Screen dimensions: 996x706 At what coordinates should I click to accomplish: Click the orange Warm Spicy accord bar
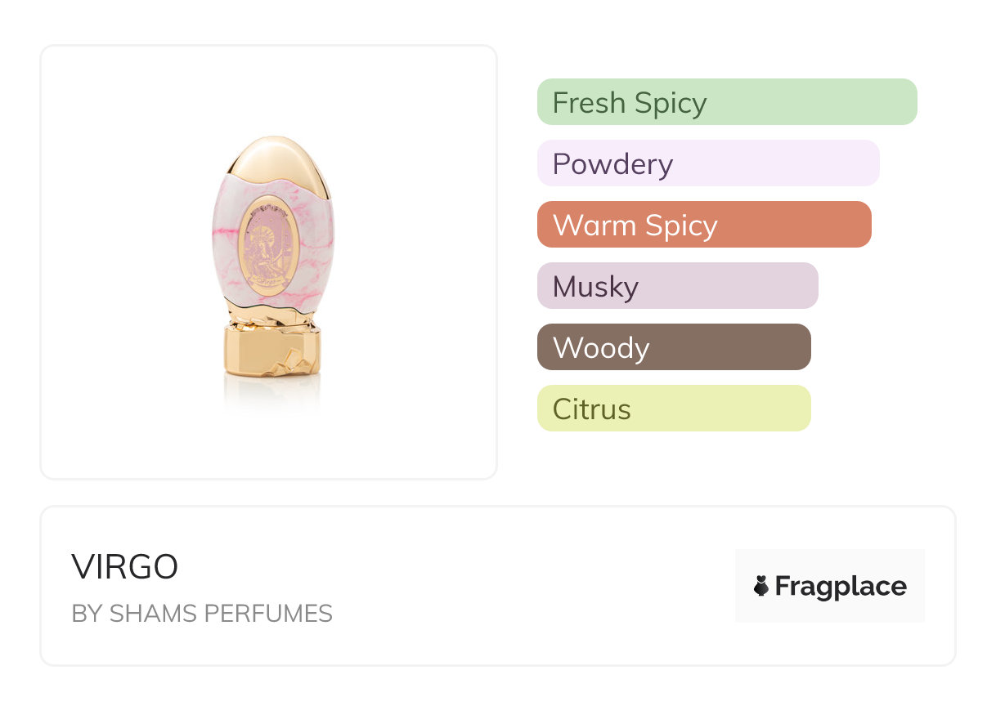click(703, 225)
